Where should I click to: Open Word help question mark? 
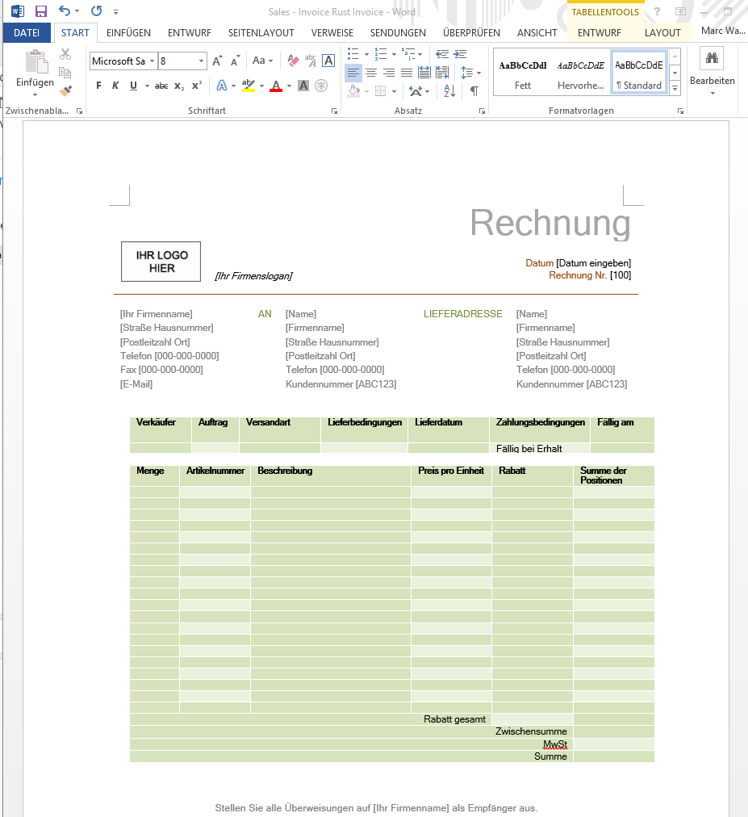[657, 11]
